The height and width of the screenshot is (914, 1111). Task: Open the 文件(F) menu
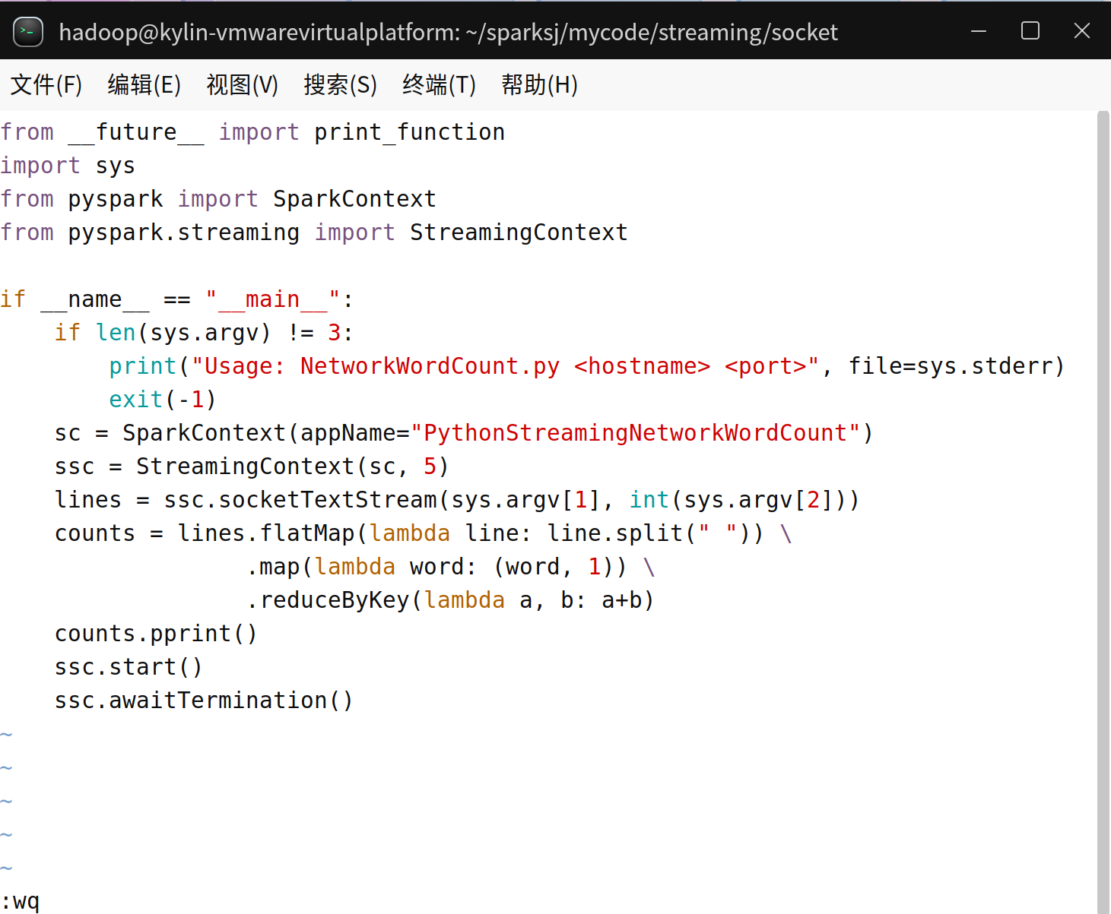46,84
